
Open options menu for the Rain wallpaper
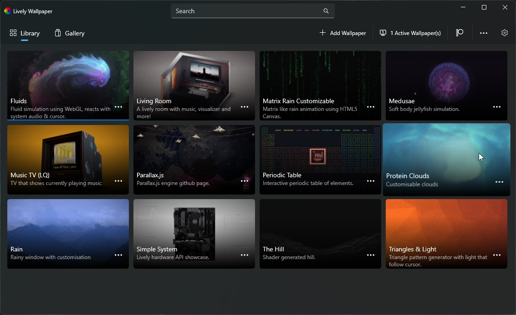click(x=118, y=255)
